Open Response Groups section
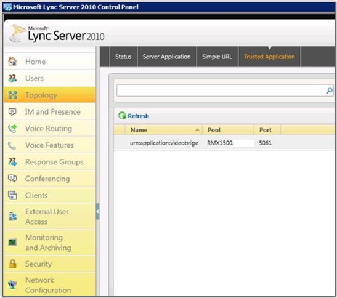 [x=50, y=162]
